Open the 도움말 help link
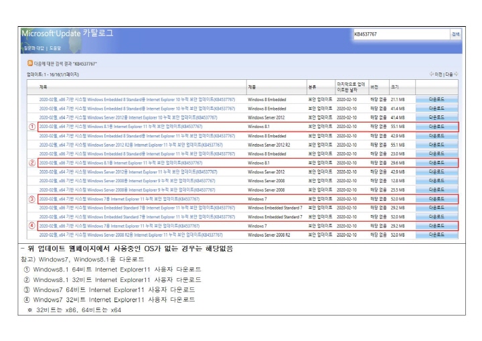Image resolution: width=482 pixels, height=341 pixels. 55,48
